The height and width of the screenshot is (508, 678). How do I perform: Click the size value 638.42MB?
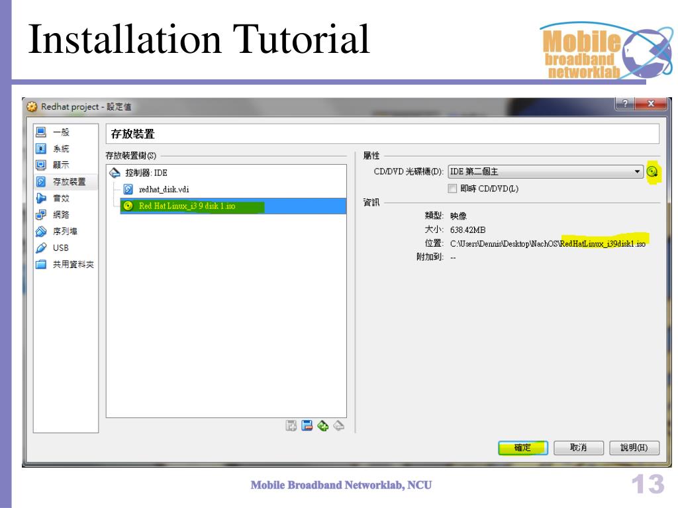click(467, 230)
